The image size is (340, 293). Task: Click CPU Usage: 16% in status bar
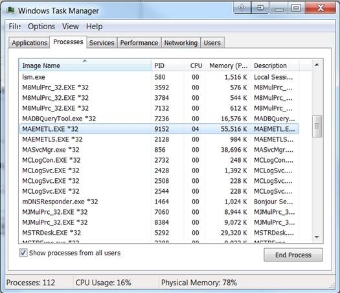tap(103, 283)
